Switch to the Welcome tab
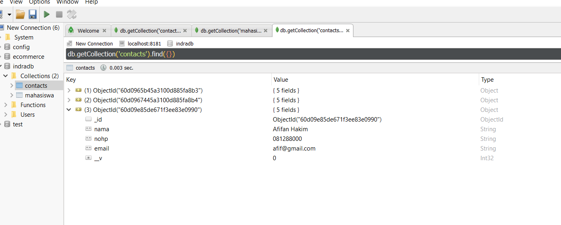 point(88,31)
